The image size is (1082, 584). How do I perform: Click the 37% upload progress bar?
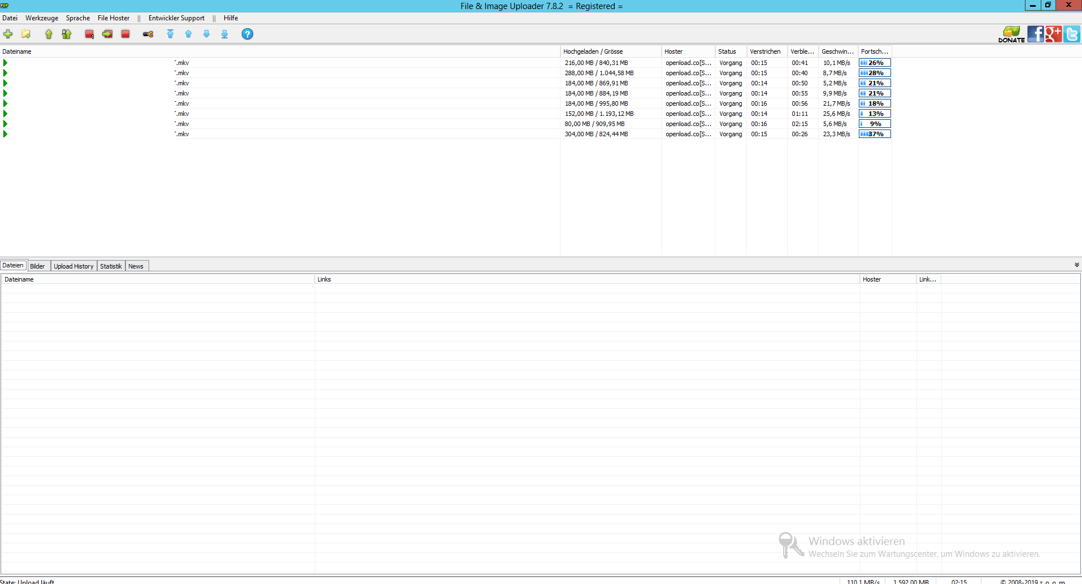pyautogui.click(x=875, y=134)
